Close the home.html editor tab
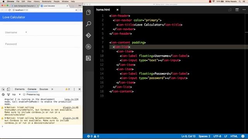The image size is (248, 139). pos(117,10)
